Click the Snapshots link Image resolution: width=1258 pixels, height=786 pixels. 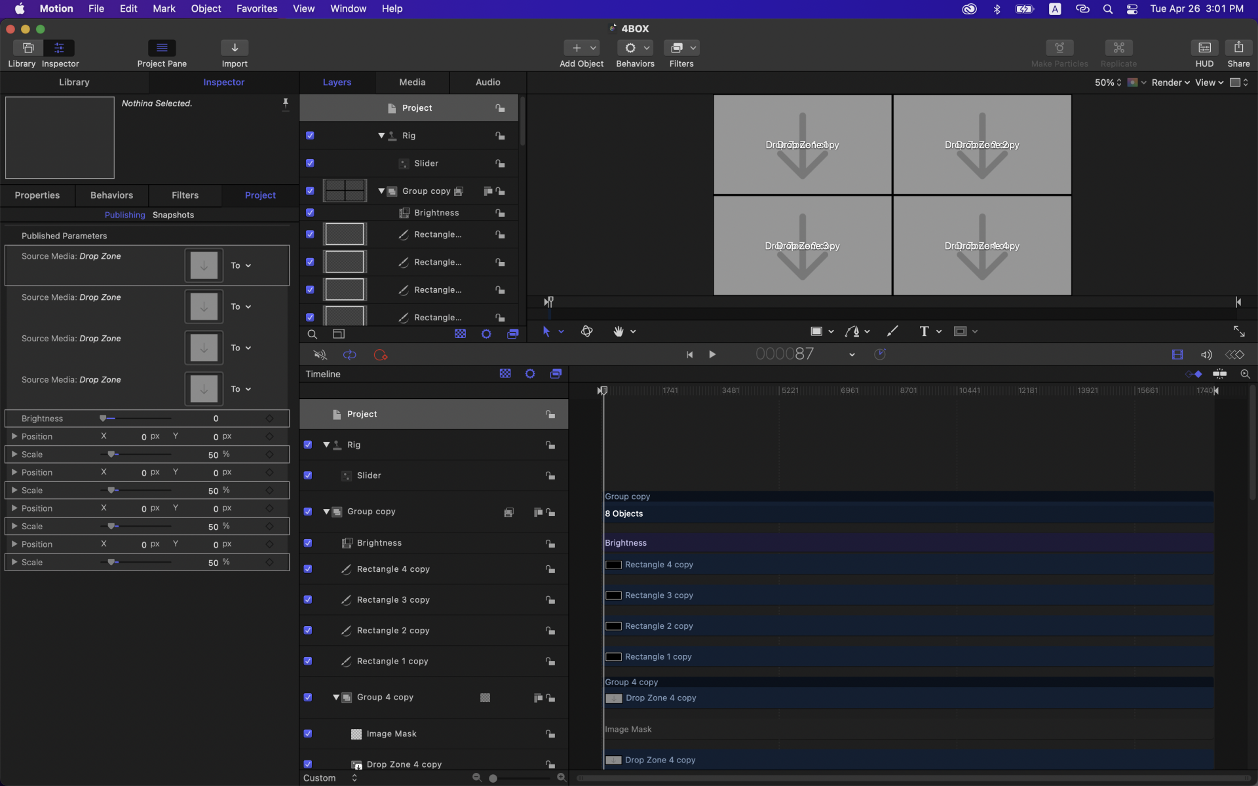tap(173, 215)
